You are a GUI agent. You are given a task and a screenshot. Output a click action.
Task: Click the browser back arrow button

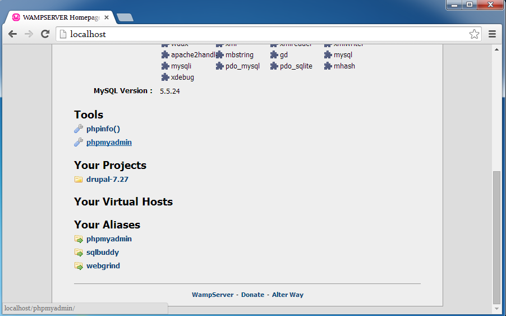[12, 34]
